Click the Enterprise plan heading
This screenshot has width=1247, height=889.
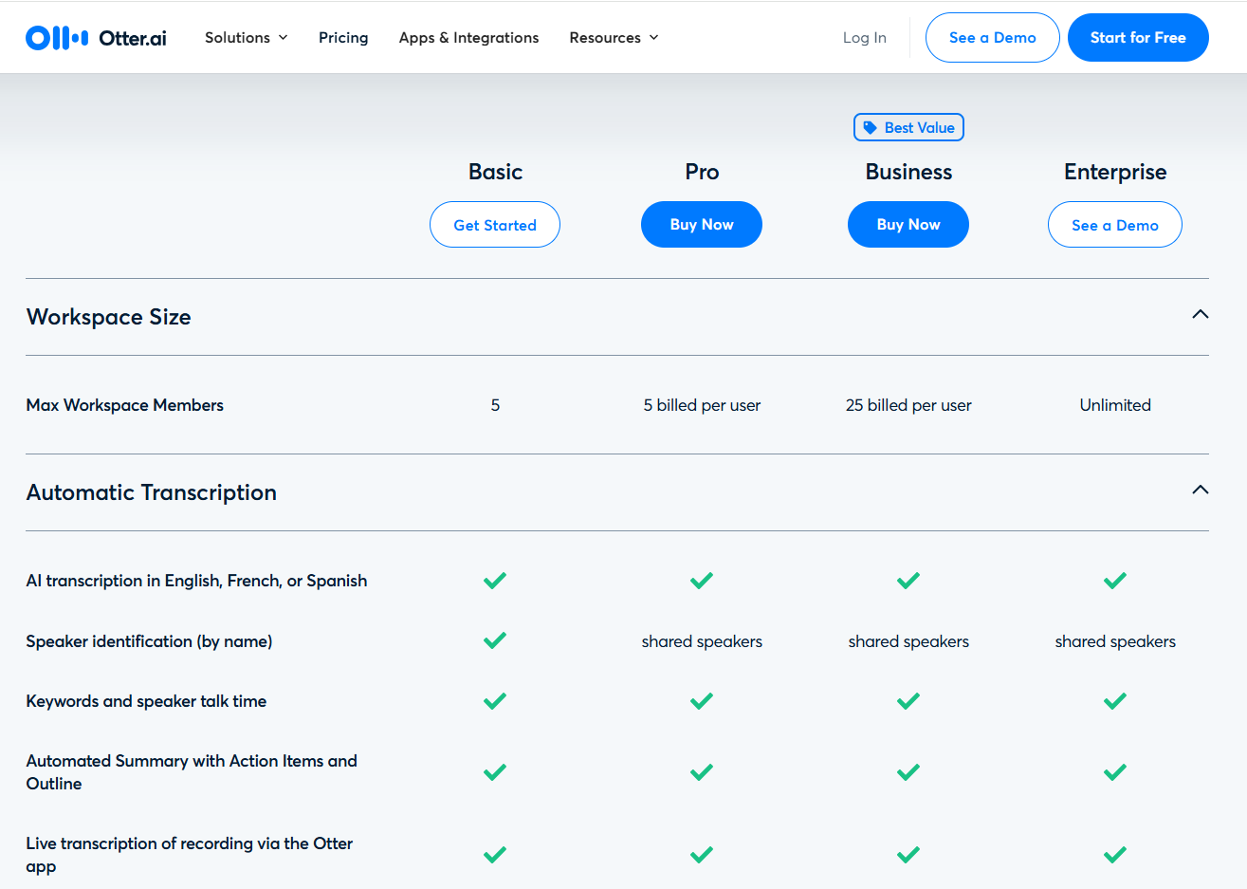[1115, 173]
